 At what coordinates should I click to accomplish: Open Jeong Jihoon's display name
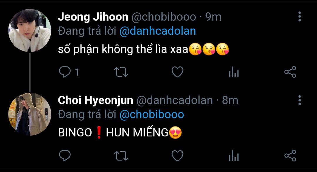pos(93,17)
